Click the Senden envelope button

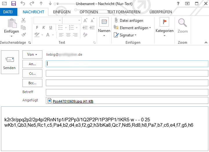click(x=10, y=63)
